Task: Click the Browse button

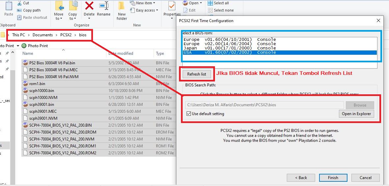Action: [x=360, y=105]
